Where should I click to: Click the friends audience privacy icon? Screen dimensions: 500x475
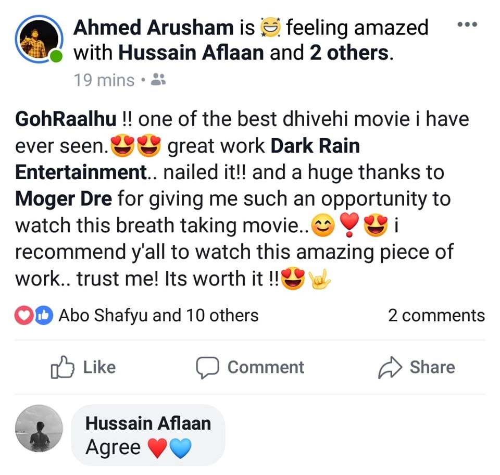pyautogui.click(x=158, y=80)
